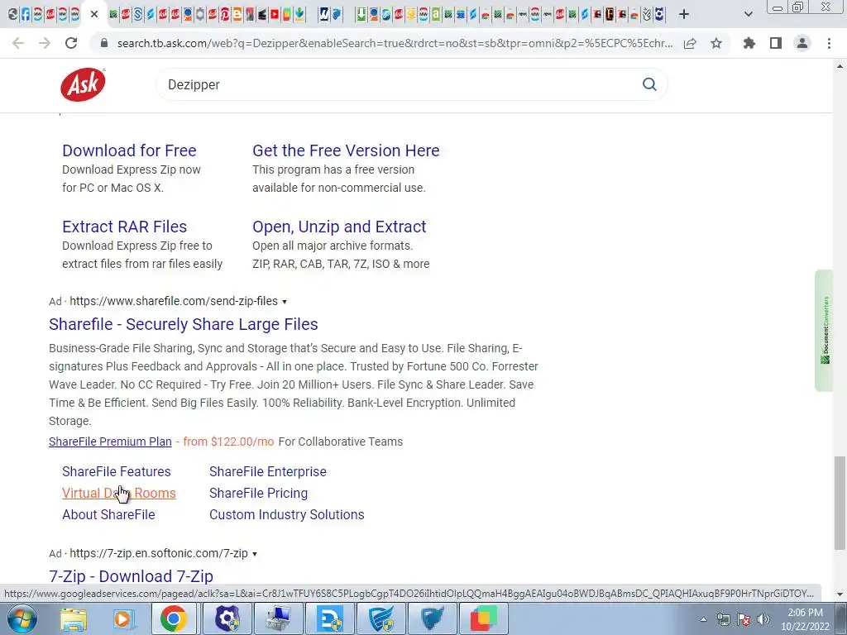Go forward in browser history
The image size is (847, 635).
[45, 43]
